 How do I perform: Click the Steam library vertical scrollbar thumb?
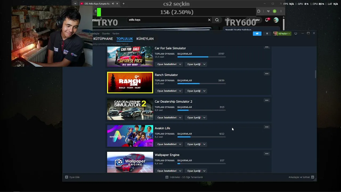(x=316, y=74)
